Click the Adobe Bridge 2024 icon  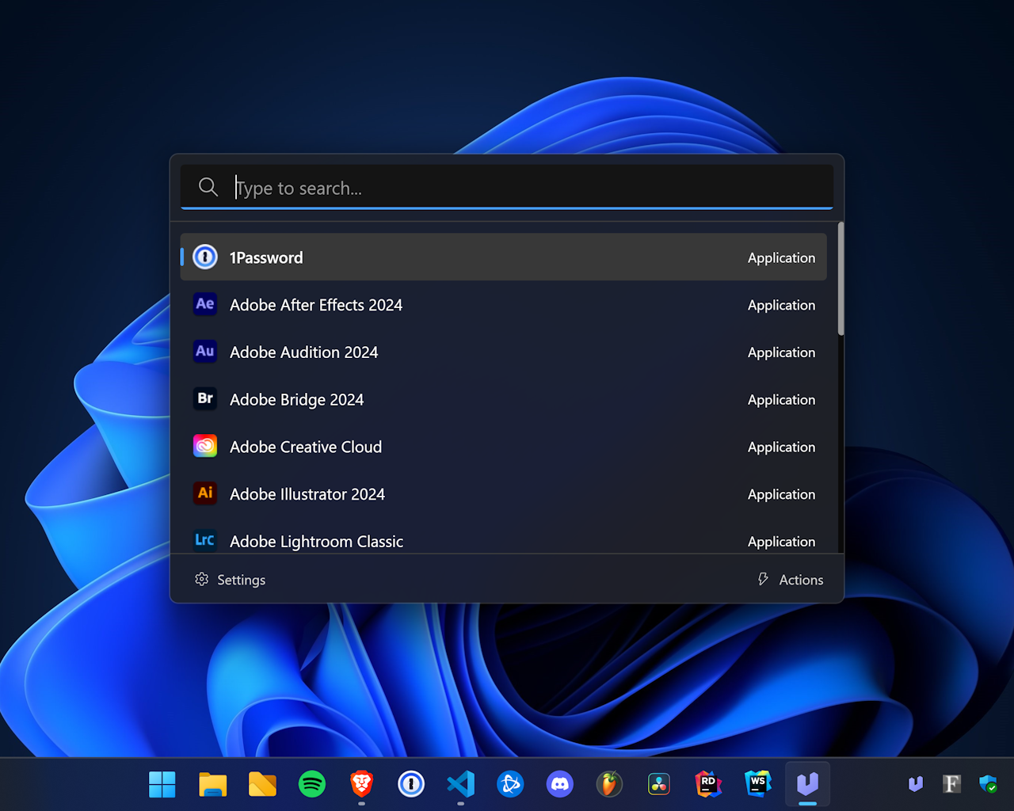[204, 399]
